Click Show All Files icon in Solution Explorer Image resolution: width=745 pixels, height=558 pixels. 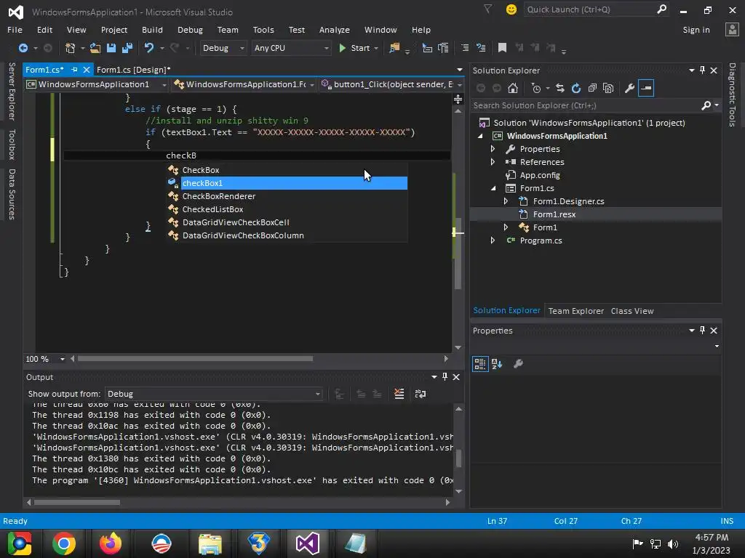[x=608, y=88]
